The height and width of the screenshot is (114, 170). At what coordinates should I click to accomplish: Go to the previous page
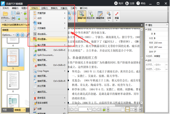pyautogui.click(x=76, y=109)
